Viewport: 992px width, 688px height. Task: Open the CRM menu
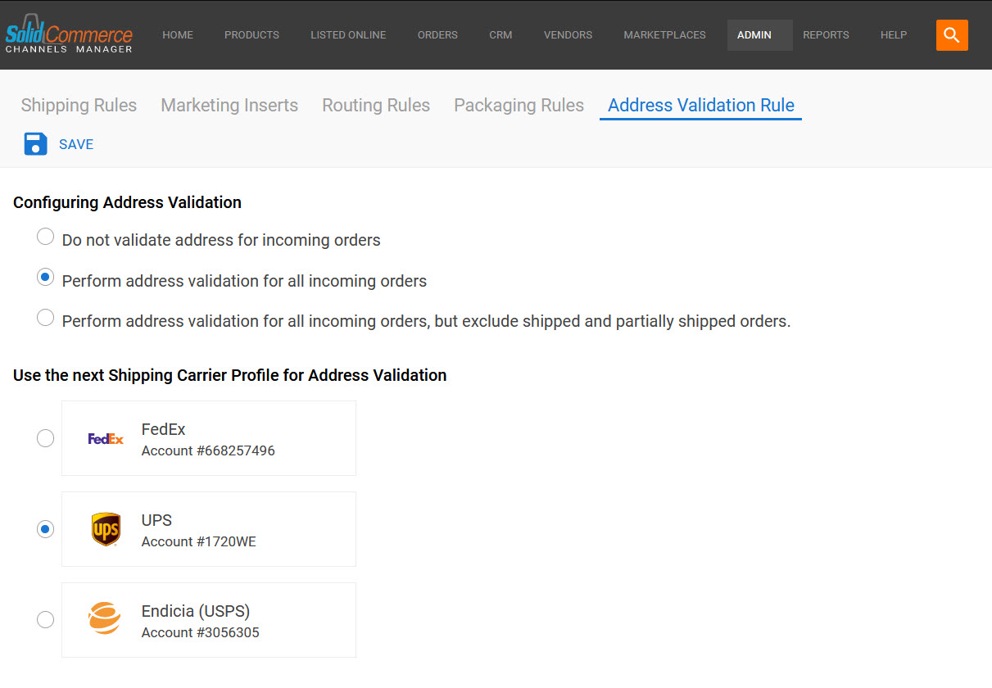coord(501,35)
